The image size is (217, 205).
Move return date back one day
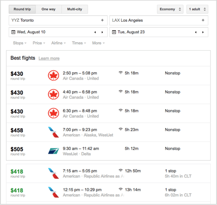tap(196, 32)
